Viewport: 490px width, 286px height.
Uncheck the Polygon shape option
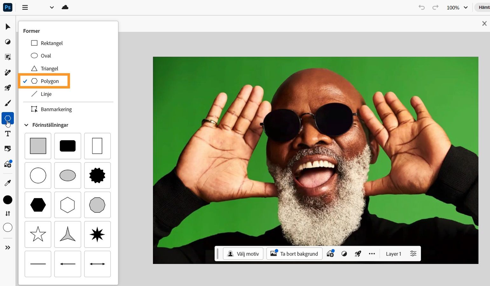(50, 81)
